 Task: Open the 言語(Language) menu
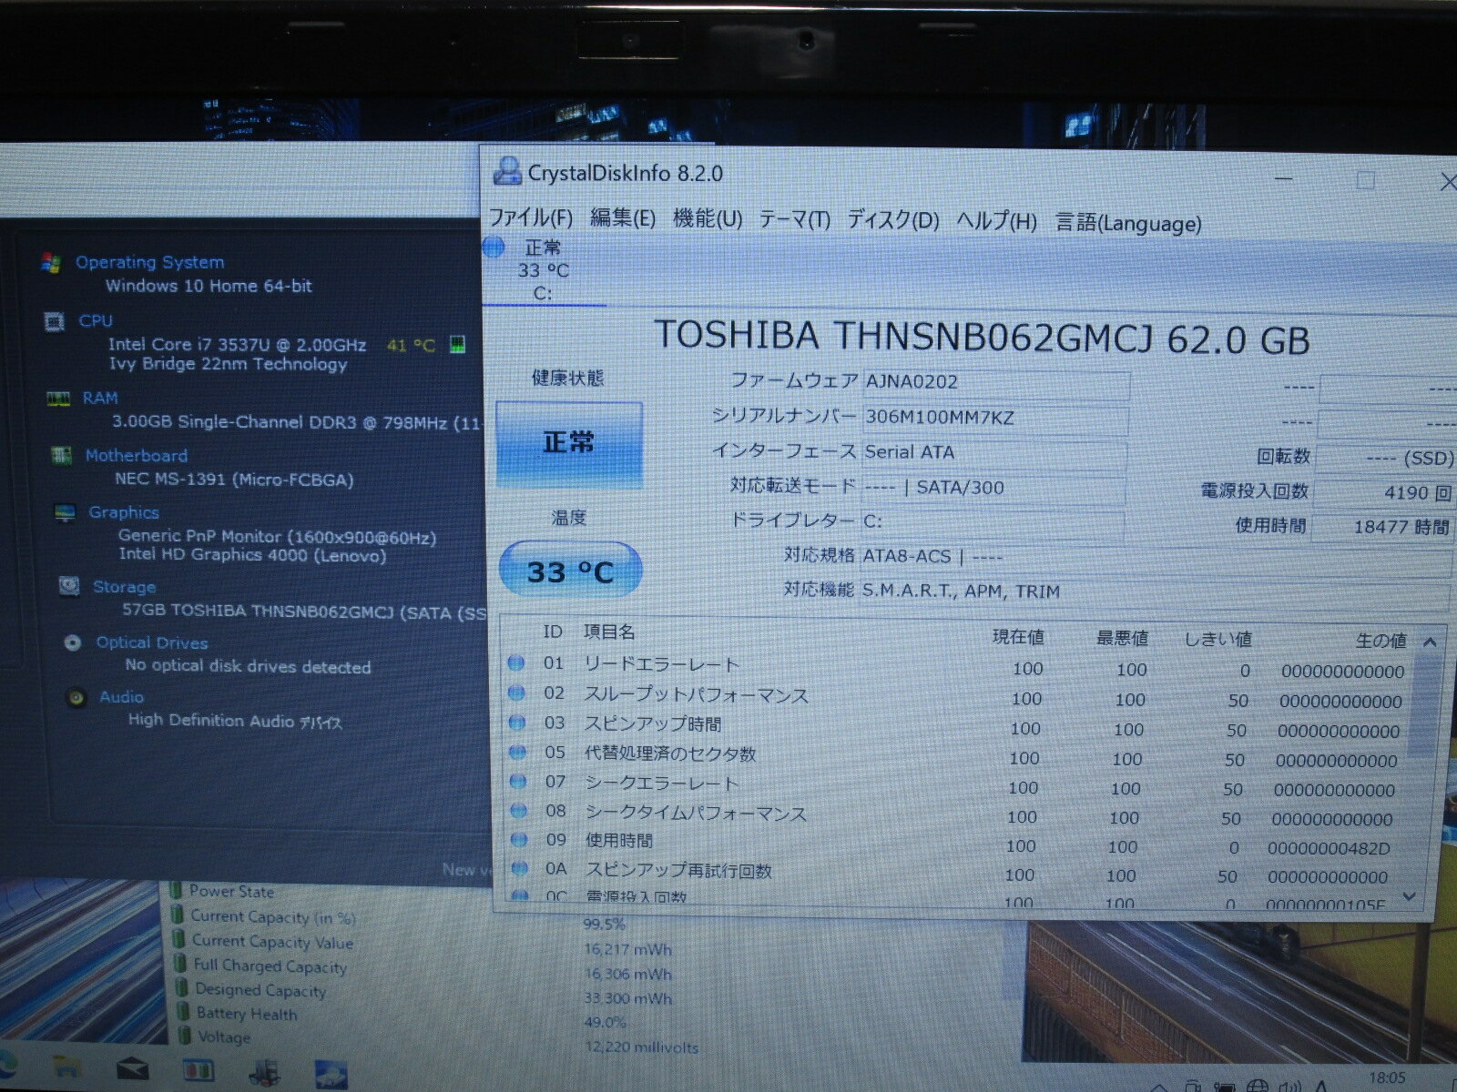[x=1127, y=220]
